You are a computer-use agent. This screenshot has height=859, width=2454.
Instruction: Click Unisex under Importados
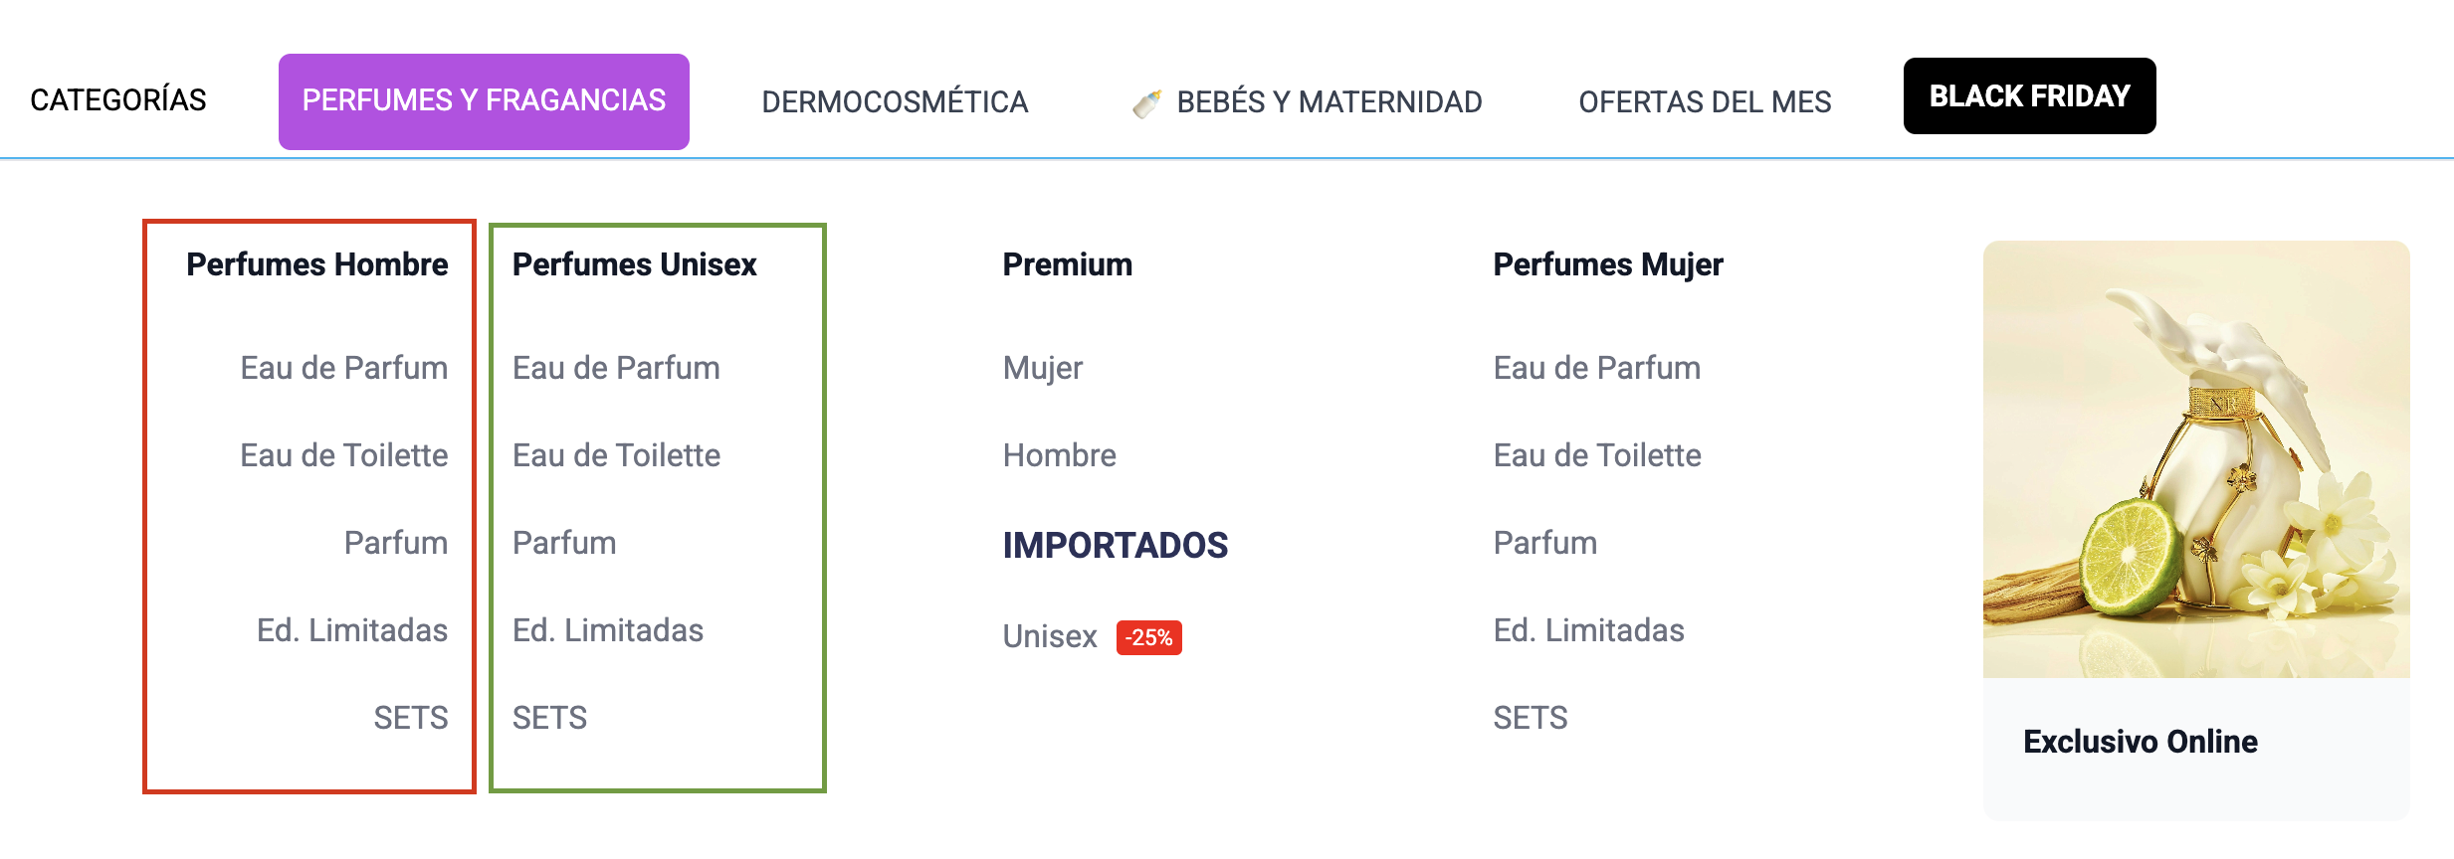(1049, 636)
